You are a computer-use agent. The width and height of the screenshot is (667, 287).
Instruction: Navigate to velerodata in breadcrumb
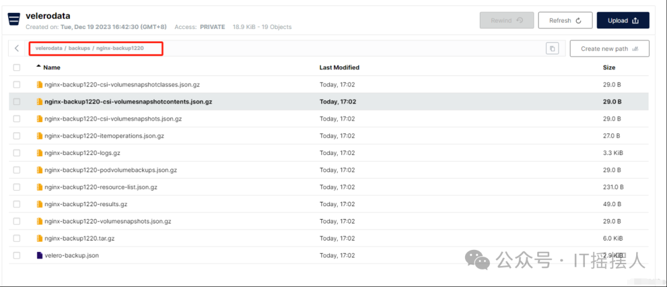49,49
